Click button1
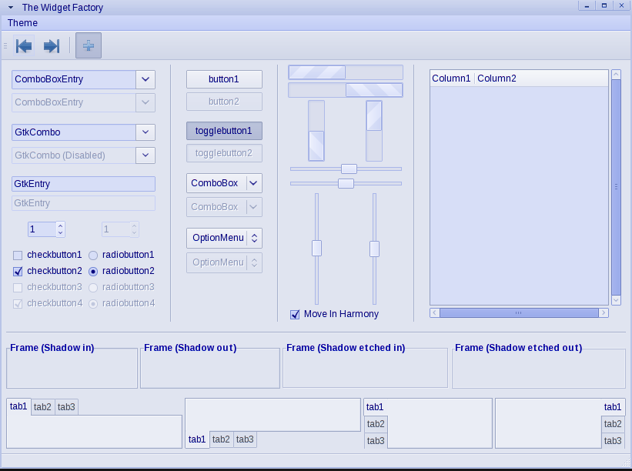 click(224, 79)
